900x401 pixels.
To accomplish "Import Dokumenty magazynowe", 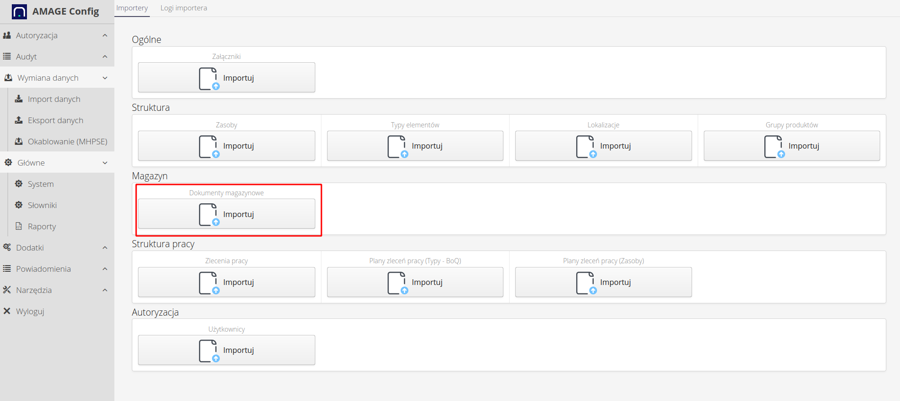I will coord(226,214).
